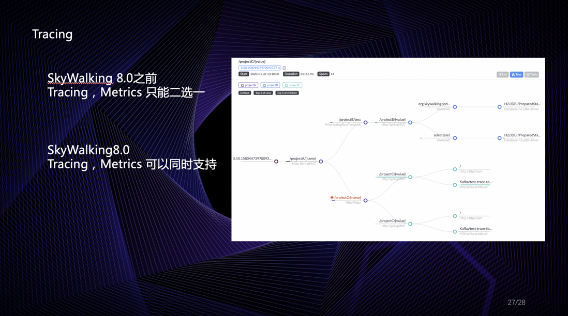Click the lower "/" Http-HttpClient span node
Image resolution: width=568 pixels, height=316 pixels.
[x=455, y=216]
